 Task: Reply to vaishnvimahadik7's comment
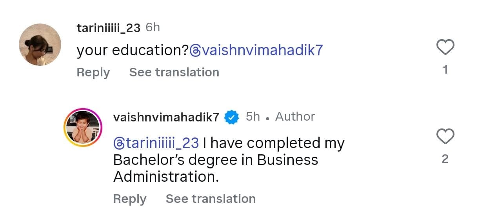129,199
